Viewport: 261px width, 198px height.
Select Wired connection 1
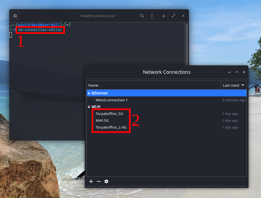(x=112, y=100)
